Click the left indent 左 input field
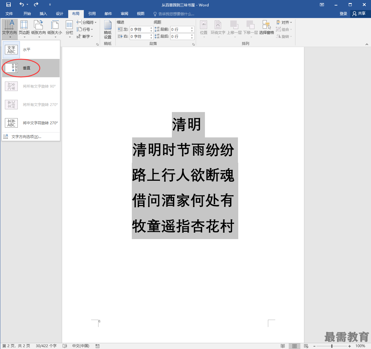 coord(139,29)
